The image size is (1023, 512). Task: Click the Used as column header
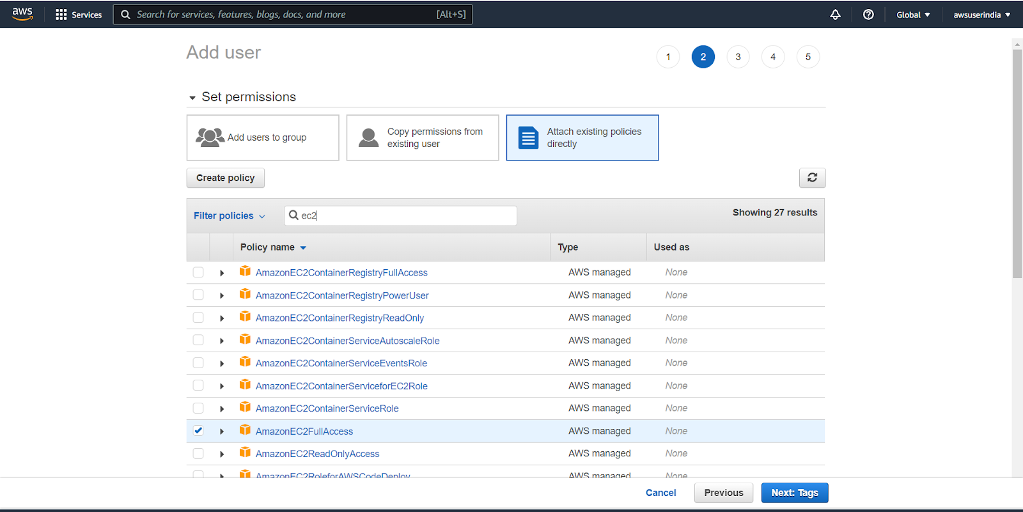click(x=671, y=247)
